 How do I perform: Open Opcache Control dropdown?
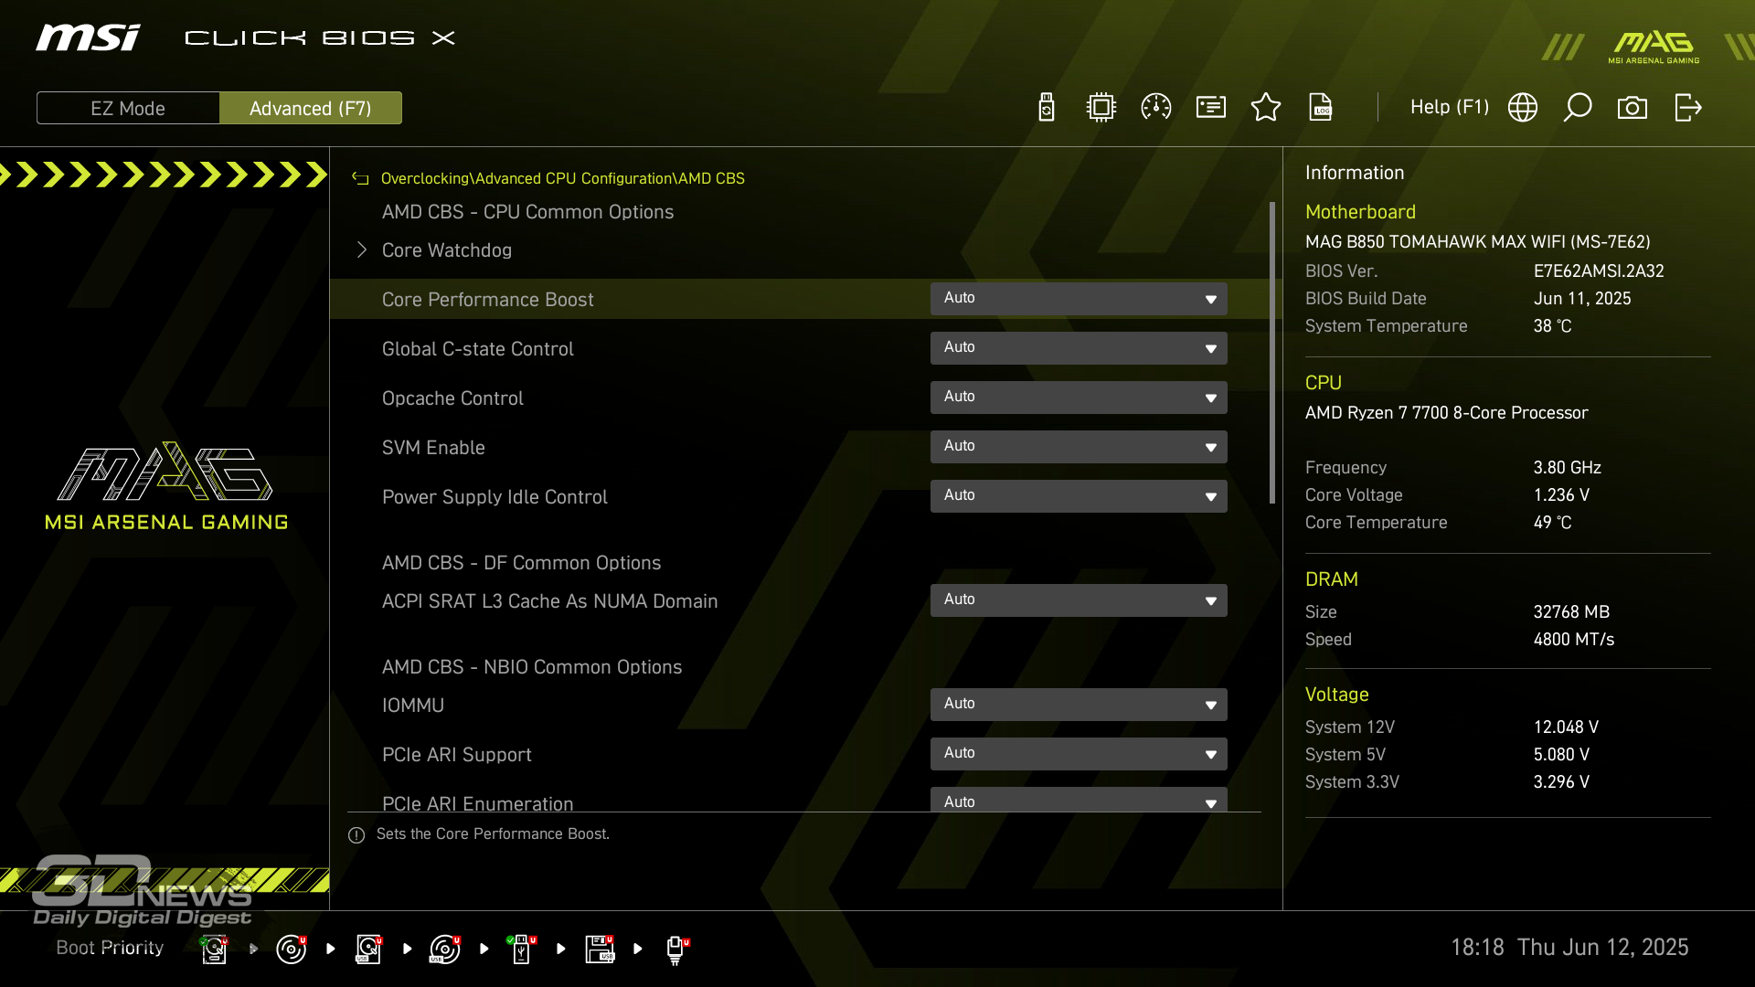click(x=1079, y=398)
